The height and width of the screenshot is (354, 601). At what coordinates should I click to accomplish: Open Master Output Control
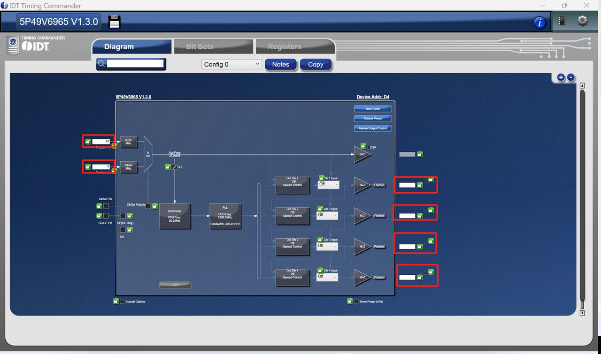coord(373,128)
